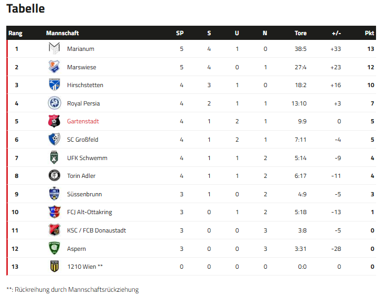
Task: Click the Royal Persia club badge
Action: coord(55,103)
